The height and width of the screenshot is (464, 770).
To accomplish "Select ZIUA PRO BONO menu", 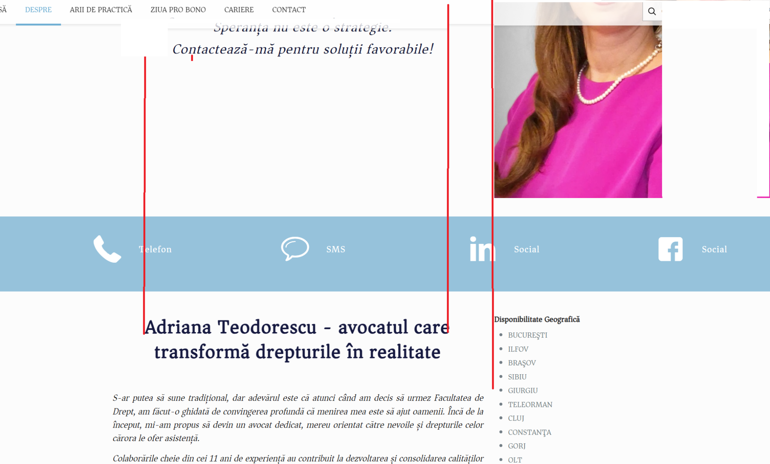I will (x=178, y=10).
